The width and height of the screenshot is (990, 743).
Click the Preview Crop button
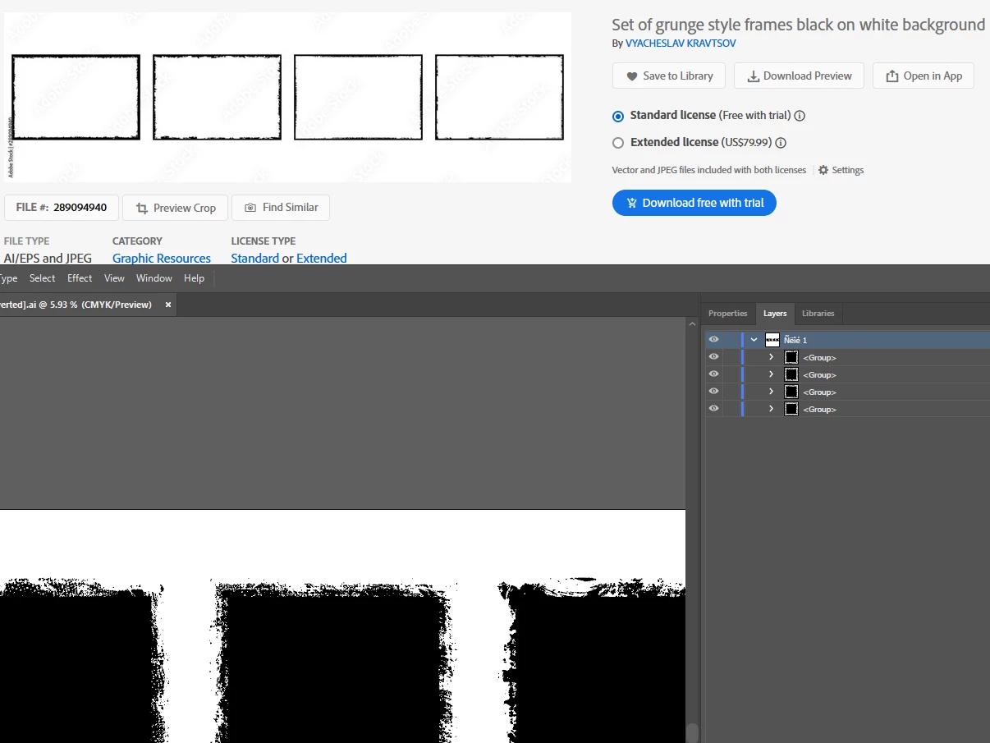click(x=176, y=208)
